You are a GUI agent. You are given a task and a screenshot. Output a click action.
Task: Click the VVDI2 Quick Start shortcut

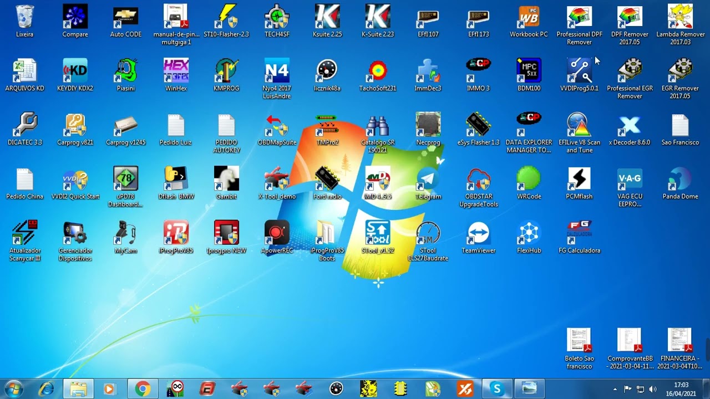[x=75, y=178]
